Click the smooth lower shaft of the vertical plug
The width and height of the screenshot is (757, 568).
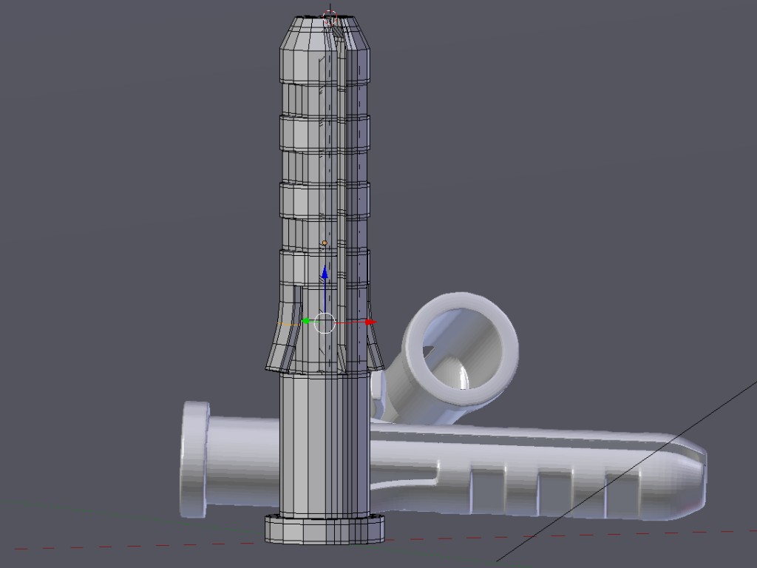[x=310, y=444]
